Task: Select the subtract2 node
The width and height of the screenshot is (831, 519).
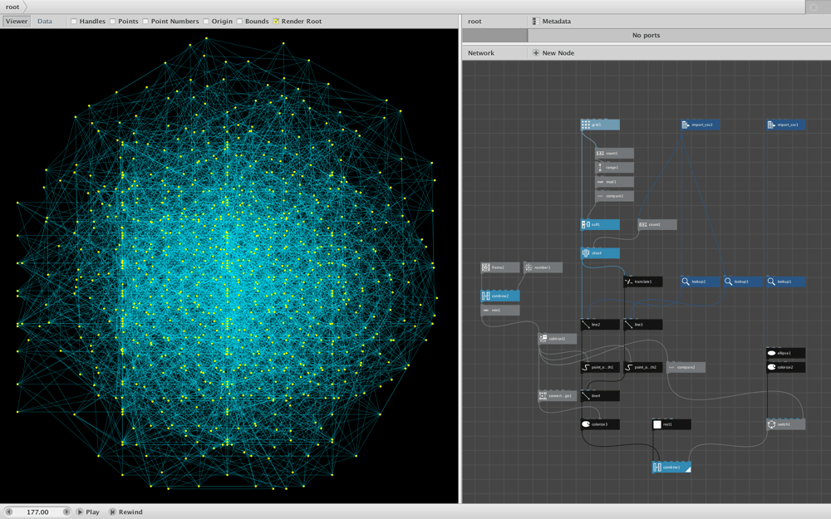Action: (557, 339)
